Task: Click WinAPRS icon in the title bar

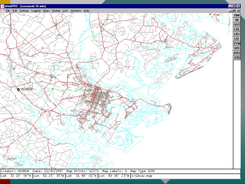Action: tap(2, 6)
